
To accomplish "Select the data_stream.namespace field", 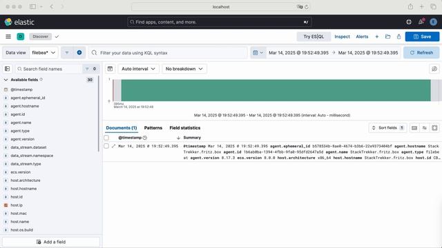I will 32,156.
